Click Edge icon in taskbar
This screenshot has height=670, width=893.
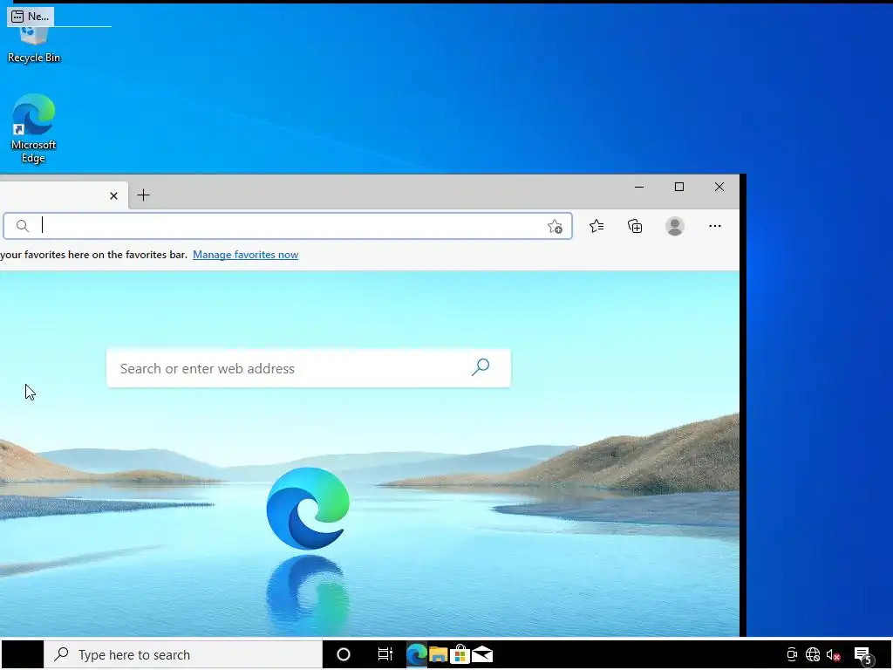416,654
